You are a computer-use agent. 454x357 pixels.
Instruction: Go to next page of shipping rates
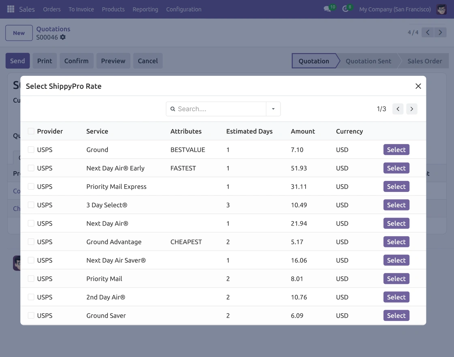point(412,109)
